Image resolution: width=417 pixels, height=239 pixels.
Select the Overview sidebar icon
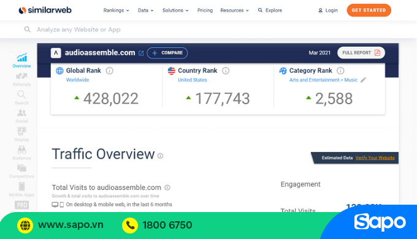(x=21, y=61)
